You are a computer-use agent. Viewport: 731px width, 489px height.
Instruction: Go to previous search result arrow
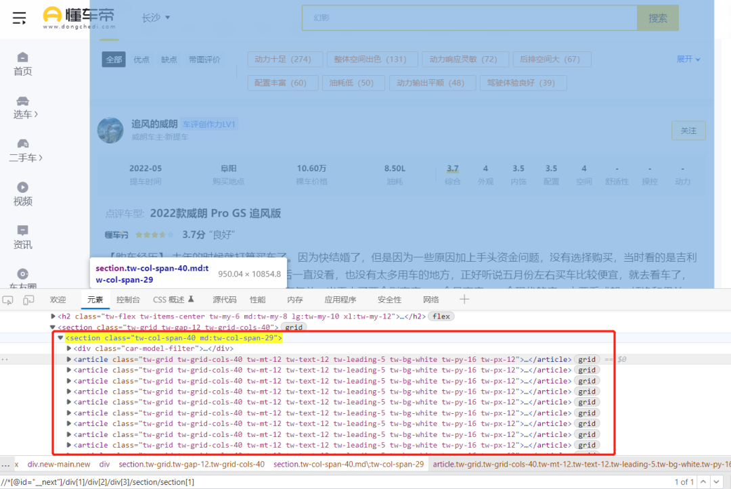pyautogui.click(x=703, y=482)
